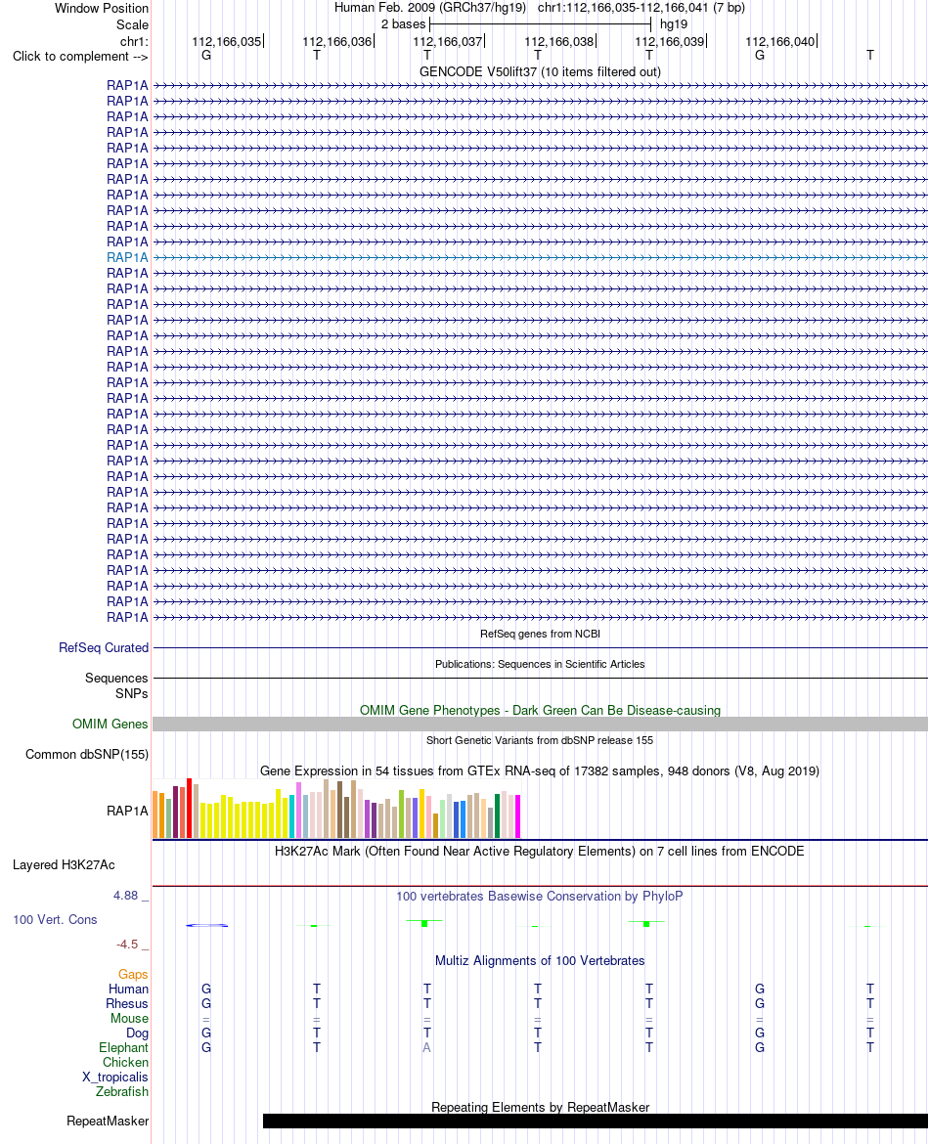Click the Scale track label

132,24
